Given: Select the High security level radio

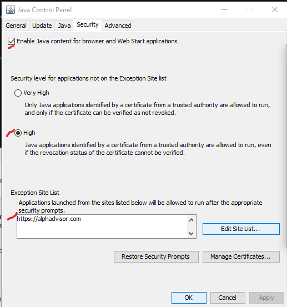Looking at the screenshot, I should (18, 133).
